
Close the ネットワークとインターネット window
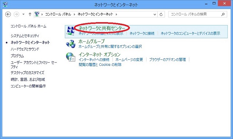(x=225, y=3)
